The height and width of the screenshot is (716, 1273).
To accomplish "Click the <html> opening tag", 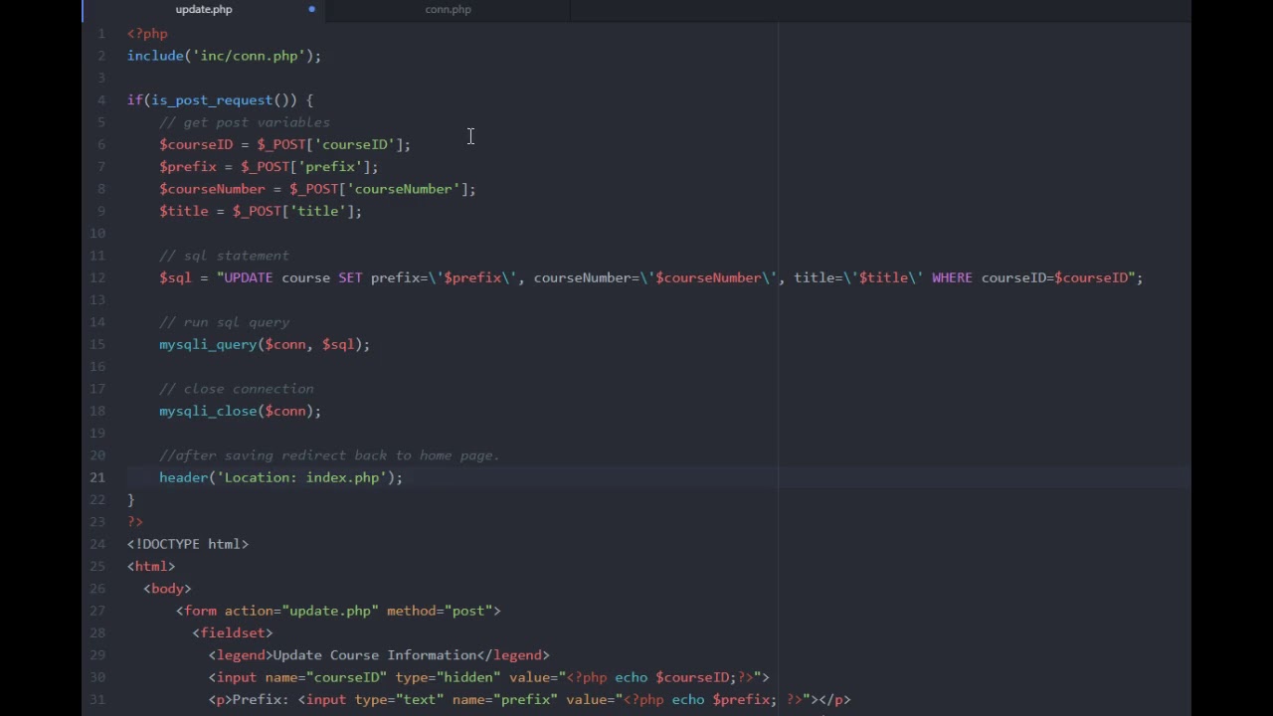I will point(151,566).
